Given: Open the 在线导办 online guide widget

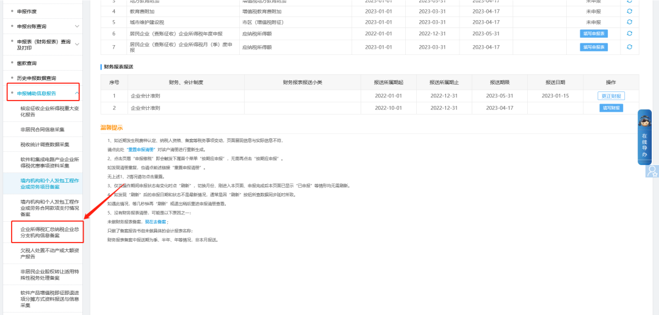Looking at the screenshot, I should [644, 137].
